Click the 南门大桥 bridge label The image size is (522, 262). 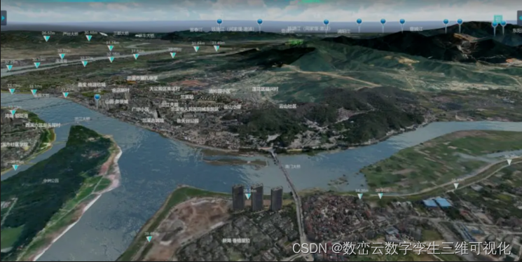(x=293, y=166)
